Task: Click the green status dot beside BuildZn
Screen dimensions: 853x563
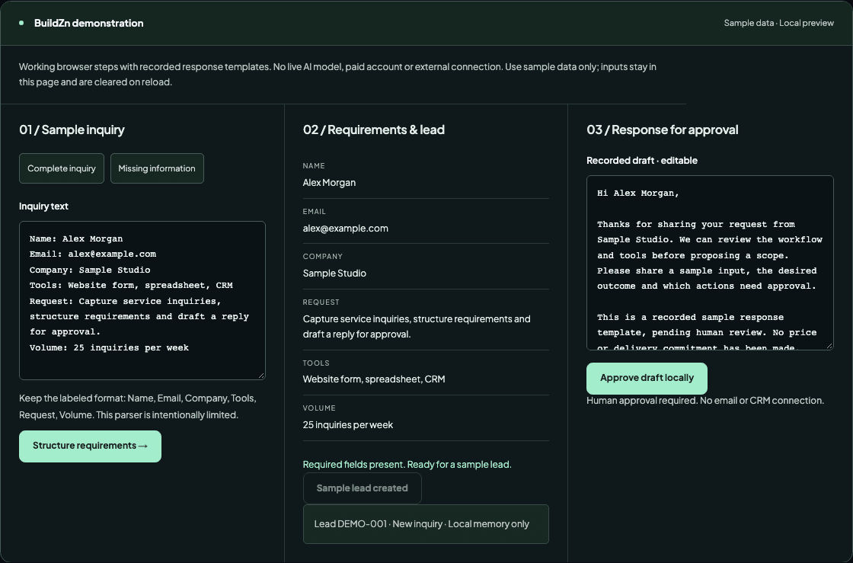Action: click(x=21, y=23)
